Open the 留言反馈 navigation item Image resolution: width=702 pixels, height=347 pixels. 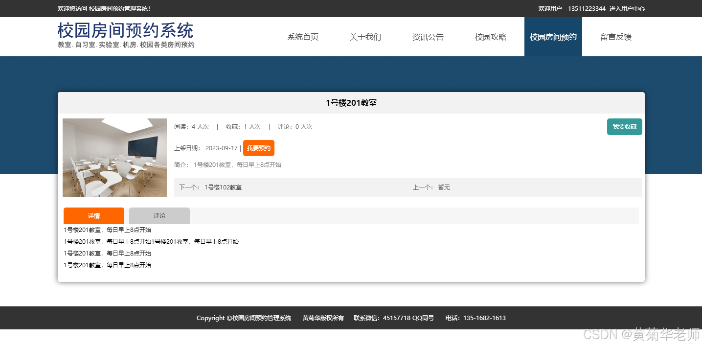616,37
